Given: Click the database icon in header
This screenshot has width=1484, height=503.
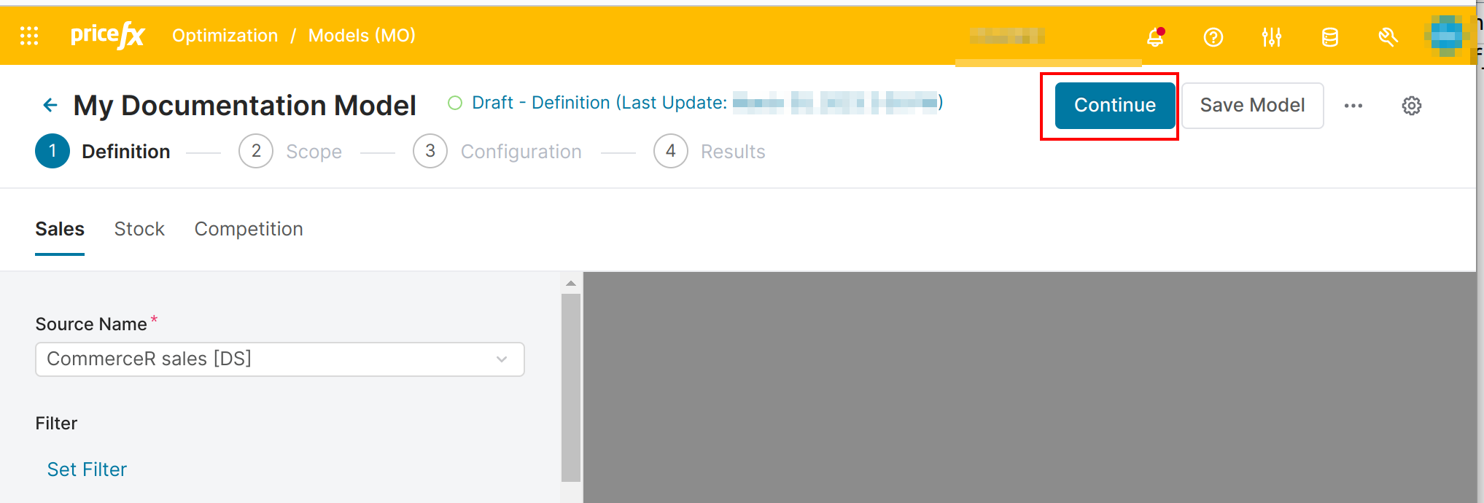Looking at the screenshot, I should [1330, 36].
